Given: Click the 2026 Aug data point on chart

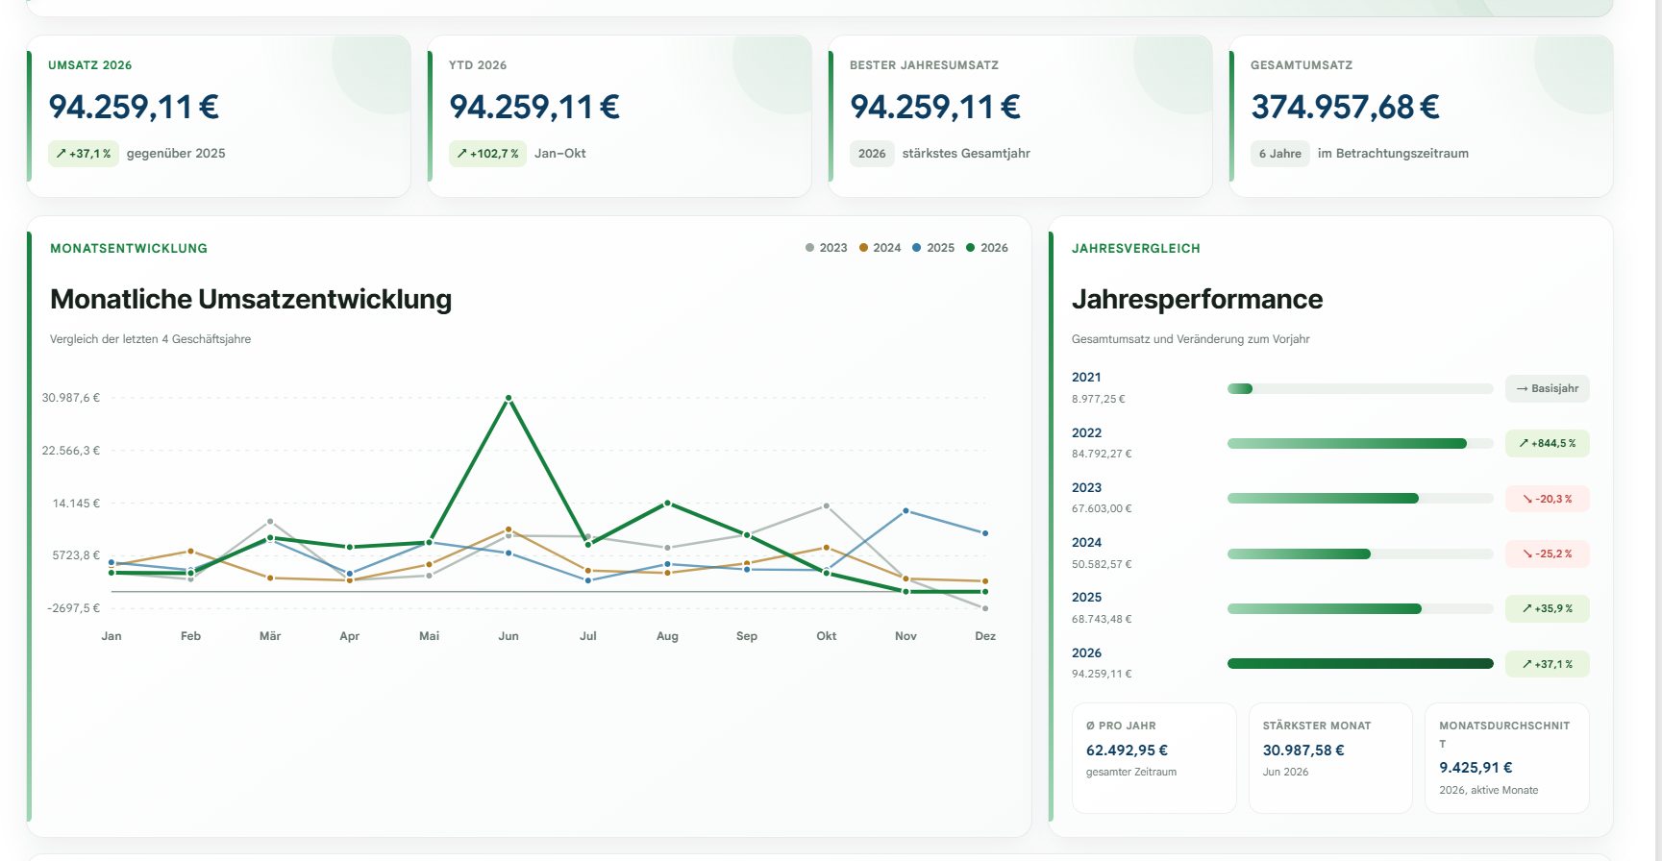Looking at the screenshot, I should coord(667,504).
